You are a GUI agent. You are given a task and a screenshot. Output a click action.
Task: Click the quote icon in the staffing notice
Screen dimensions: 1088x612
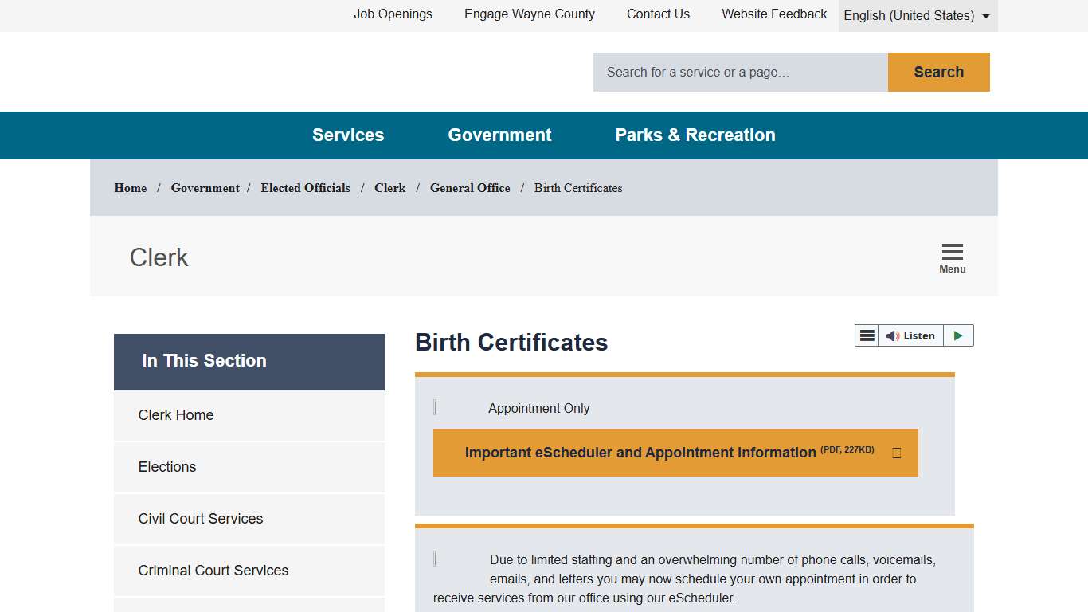click(435, 559)
